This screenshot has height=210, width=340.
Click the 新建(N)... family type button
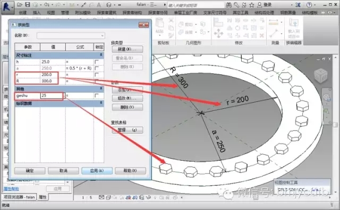tap(127, 49)
